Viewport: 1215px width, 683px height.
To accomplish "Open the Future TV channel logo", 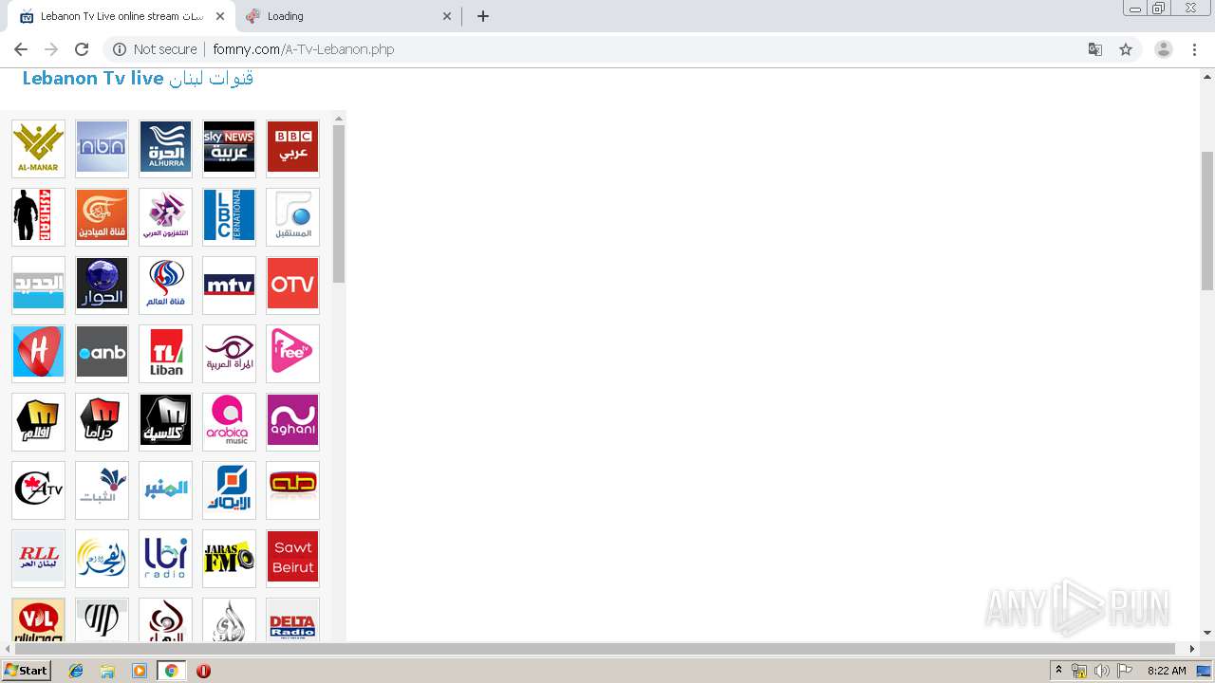I will [293, 216].
